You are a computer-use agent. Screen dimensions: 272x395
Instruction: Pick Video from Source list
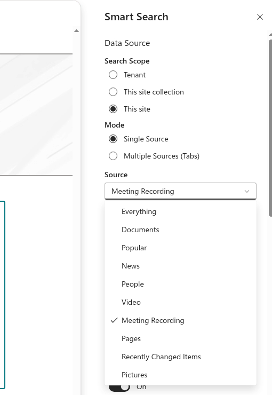[x=180, y=302]
